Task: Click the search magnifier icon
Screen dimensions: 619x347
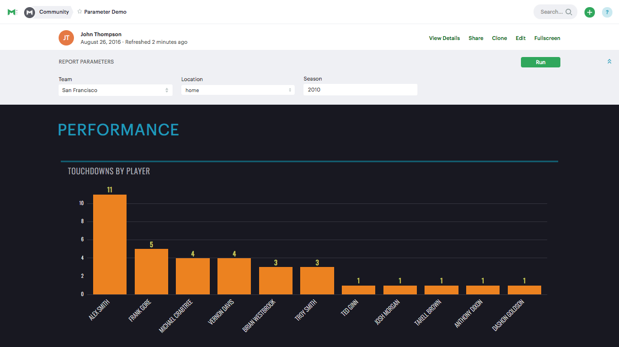Action: tap(569, 12)
